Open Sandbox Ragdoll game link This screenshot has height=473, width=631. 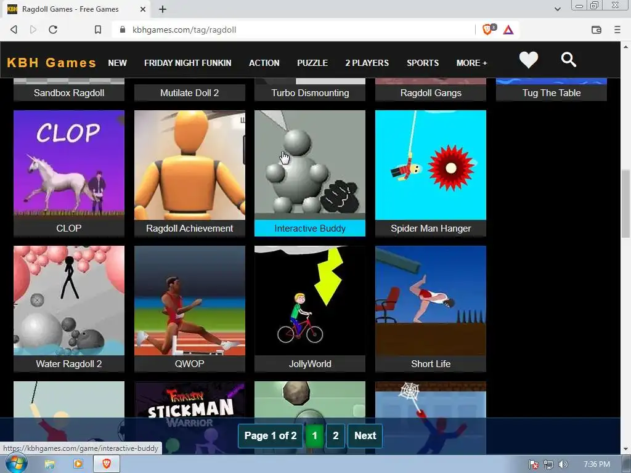pyautogui.click(x=69, y=92)
